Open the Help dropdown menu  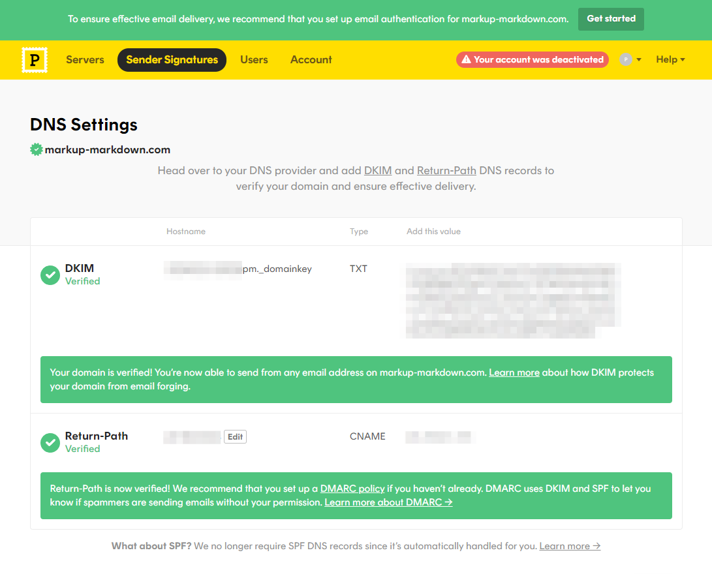coord(670,59)
